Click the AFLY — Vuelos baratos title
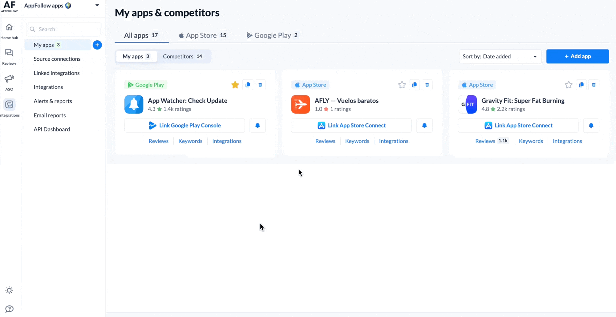Image resolution: width=616 pixels, height=317 pixels. [346, 101]
